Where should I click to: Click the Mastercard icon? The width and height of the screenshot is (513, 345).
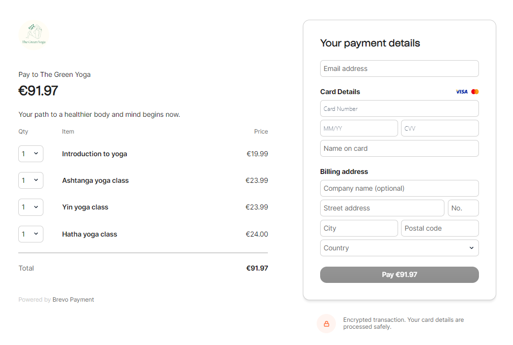[x=475, y=92]
